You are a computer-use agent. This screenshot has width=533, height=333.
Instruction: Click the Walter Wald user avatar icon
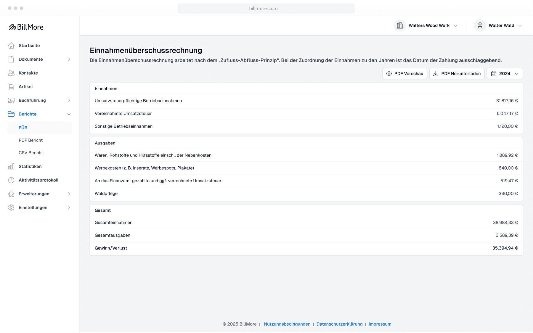pos(480,25)
